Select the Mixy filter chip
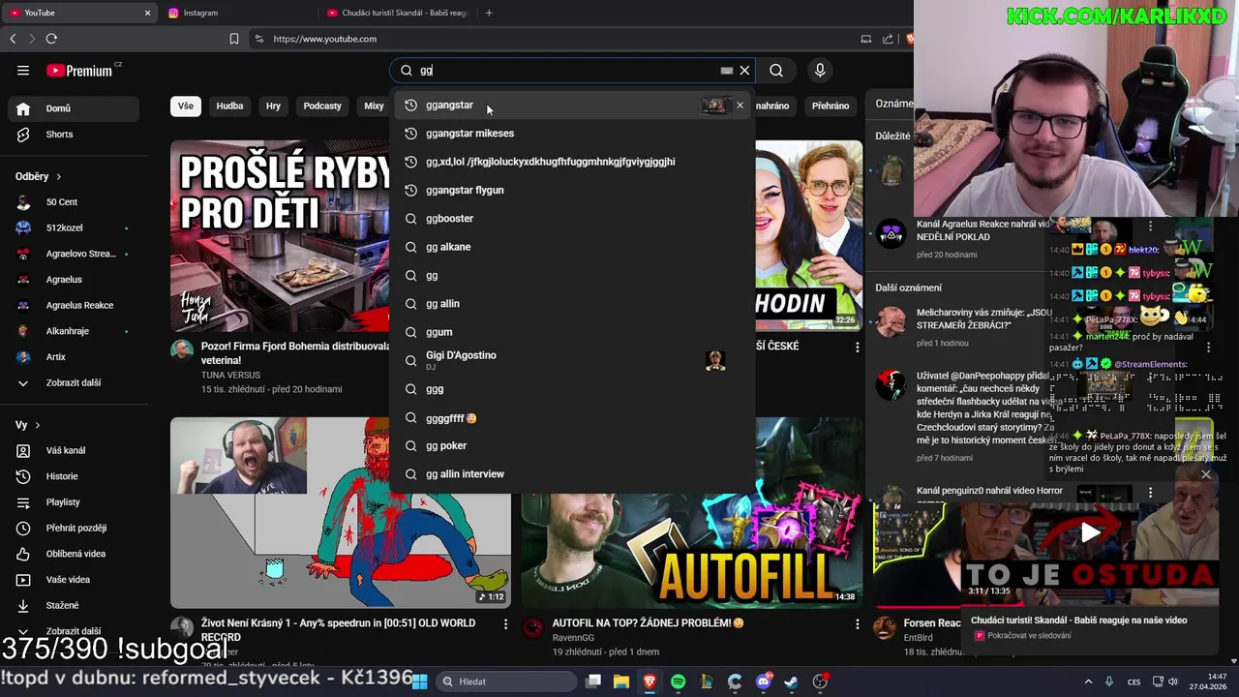 point(374,106)
